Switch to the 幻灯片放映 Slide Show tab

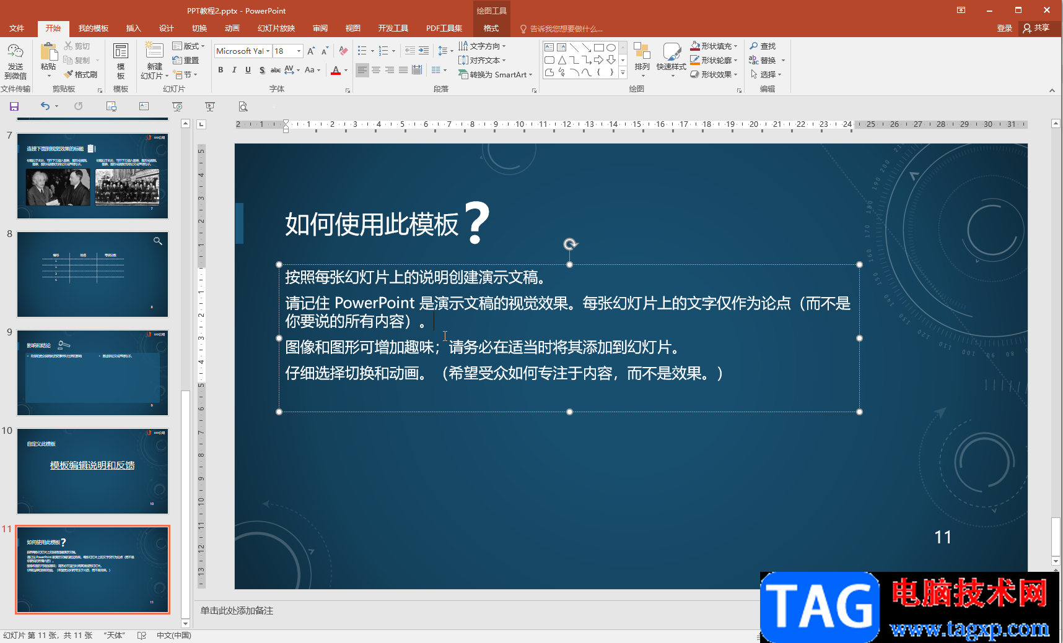(x=276, y=28)
